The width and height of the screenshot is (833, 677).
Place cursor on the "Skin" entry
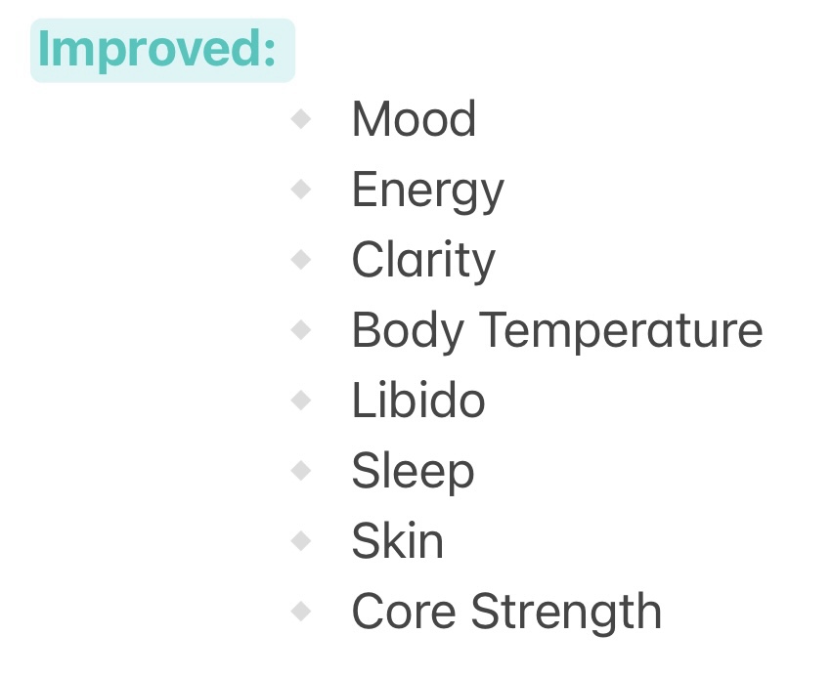point(397,541)
